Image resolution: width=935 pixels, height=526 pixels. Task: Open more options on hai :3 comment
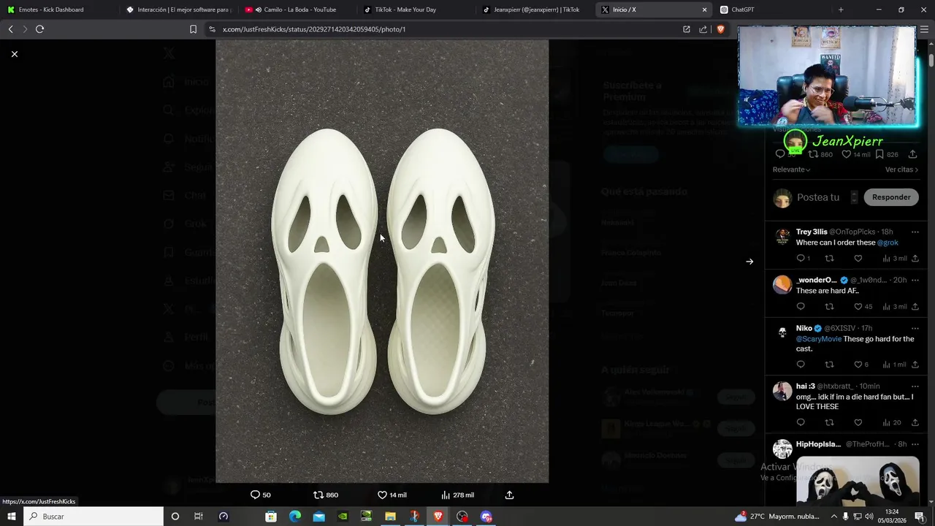click(915, 386)
